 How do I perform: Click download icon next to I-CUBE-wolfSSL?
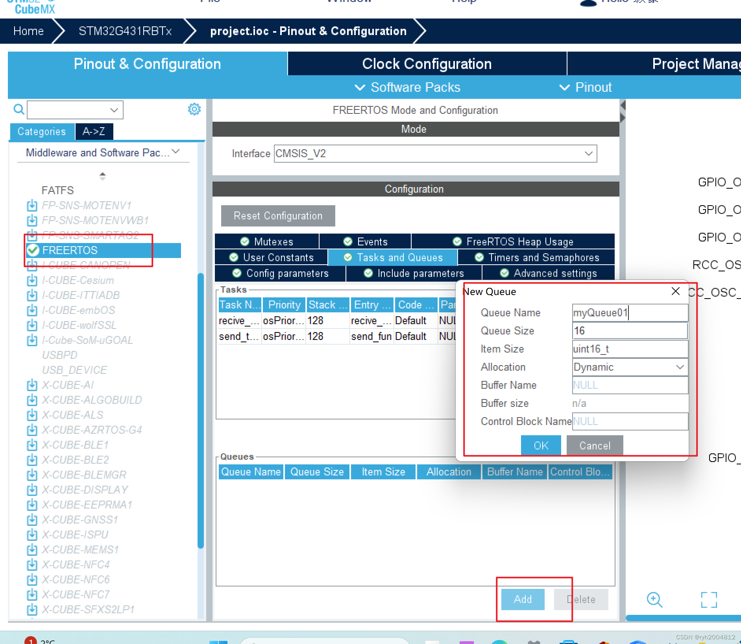click(32, 325)
